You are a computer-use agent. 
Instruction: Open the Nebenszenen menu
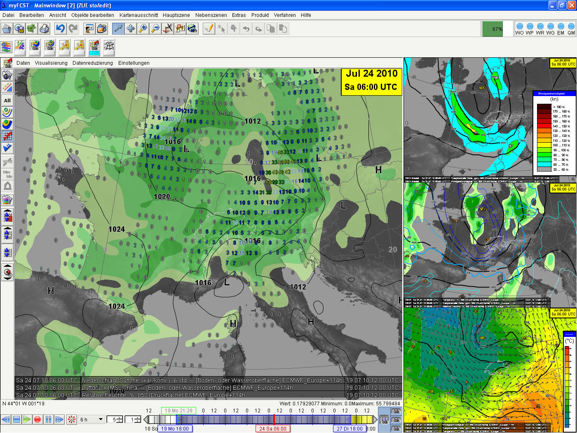point(211,15)
